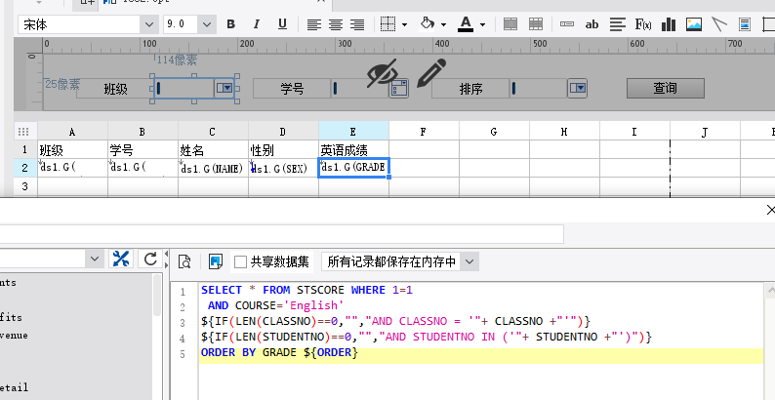The height and width of the screenshot is (400, 775).
Task: Open the border style dropdown arrow
Action: tap(406, 24)
